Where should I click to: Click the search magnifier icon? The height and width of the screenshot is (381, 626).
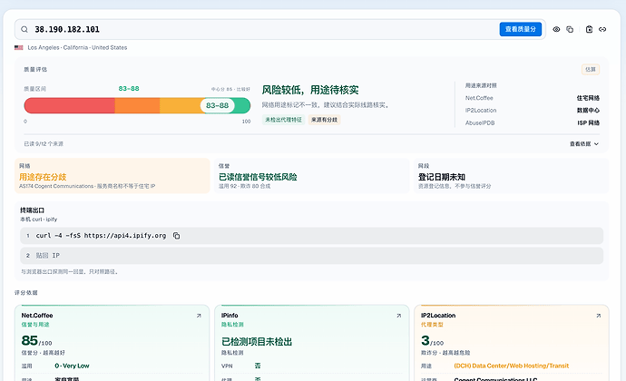coord(24,29)
